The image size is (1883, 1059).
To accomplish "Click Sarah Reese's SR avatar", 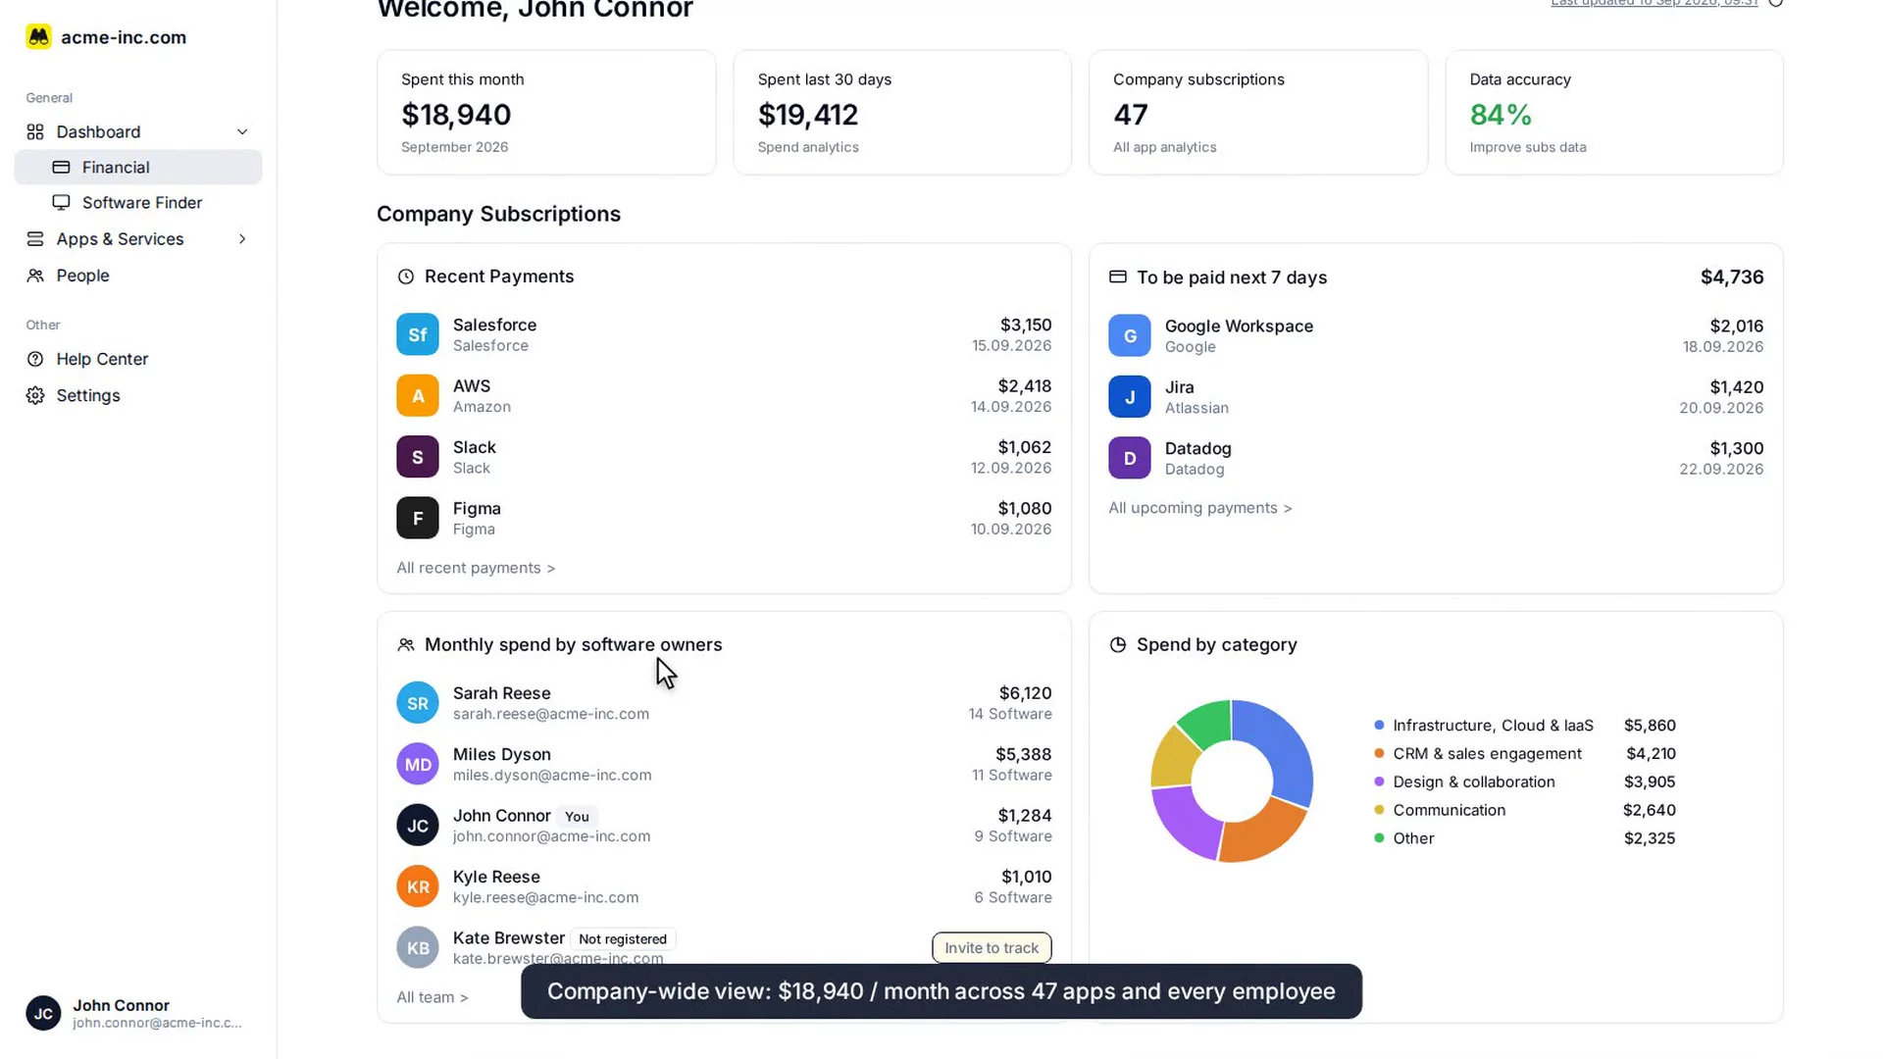I will point(418,702).
